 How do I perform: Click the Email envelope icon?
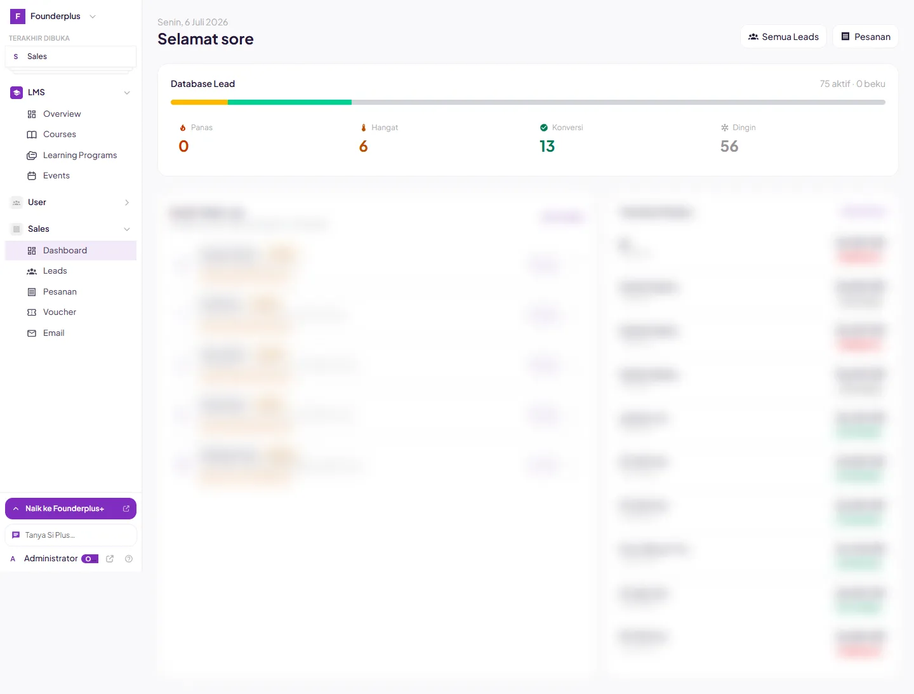(x=32, y=333)
